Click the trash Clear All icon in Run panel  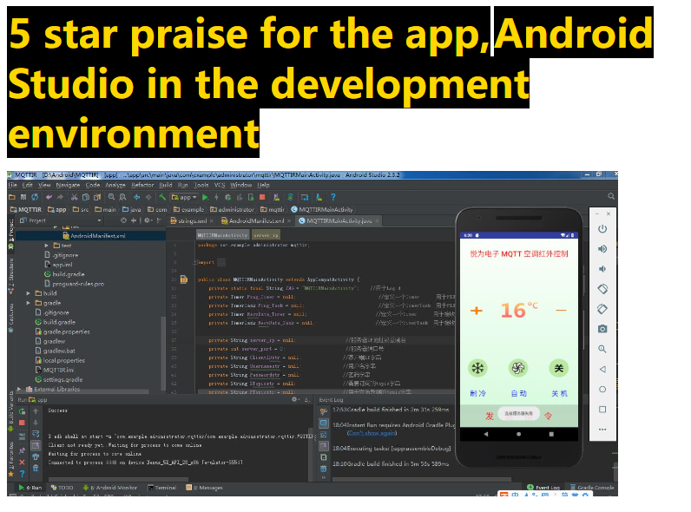click(x=36, y=468)
